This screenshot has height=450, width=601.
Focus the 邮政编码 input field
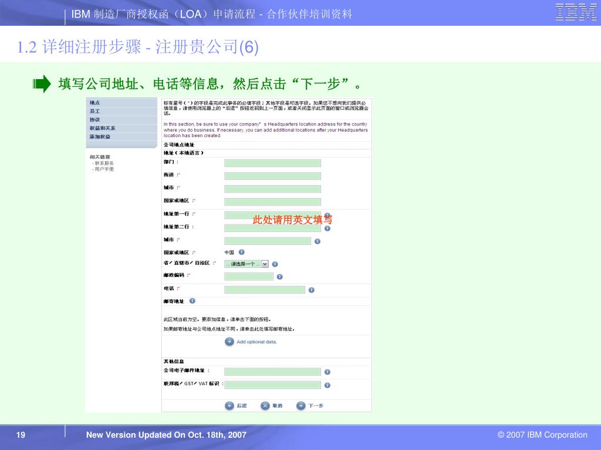coord(249,277)
